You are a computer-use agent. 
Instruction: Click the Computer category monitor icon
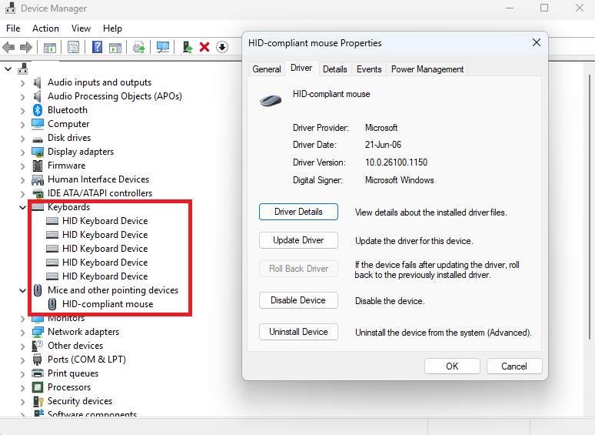[38, 124]
